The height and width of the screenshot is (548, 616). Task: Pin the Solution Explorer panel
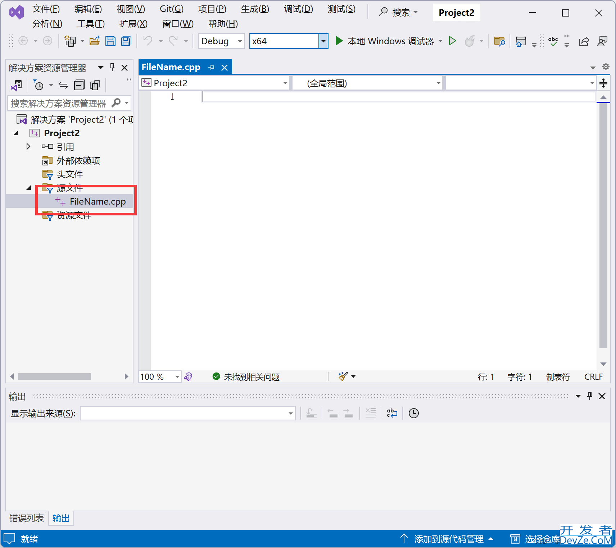(112, 67)
